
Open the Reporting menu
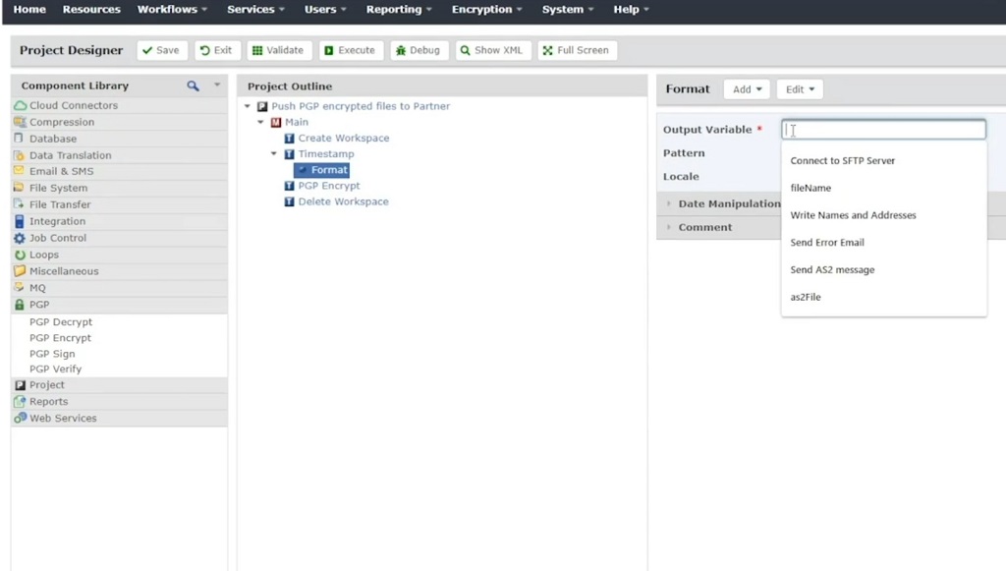pos(399,10)
